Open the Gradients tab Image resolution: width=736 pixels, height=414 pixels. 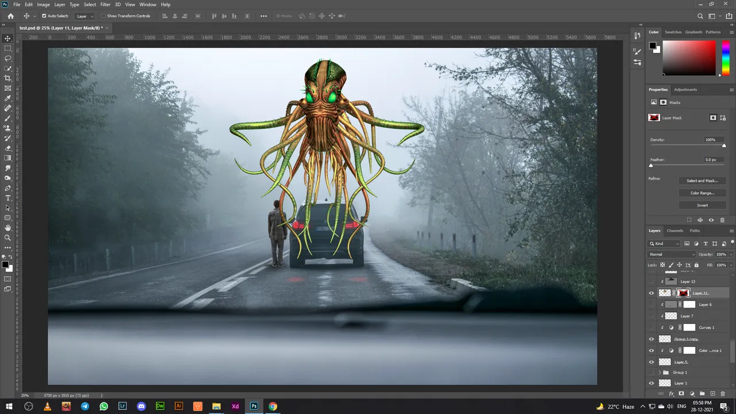click(693, 32)
